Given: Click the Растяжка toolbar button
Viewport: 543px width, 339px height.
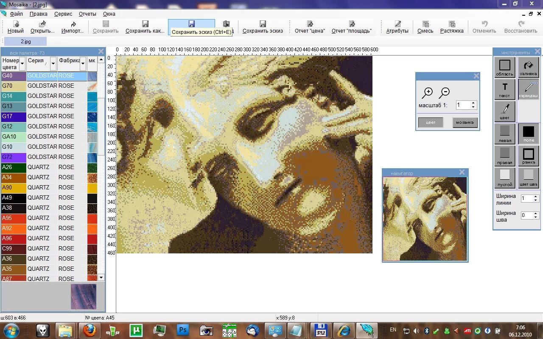Looking at the screenshot, I should (452, 27).
